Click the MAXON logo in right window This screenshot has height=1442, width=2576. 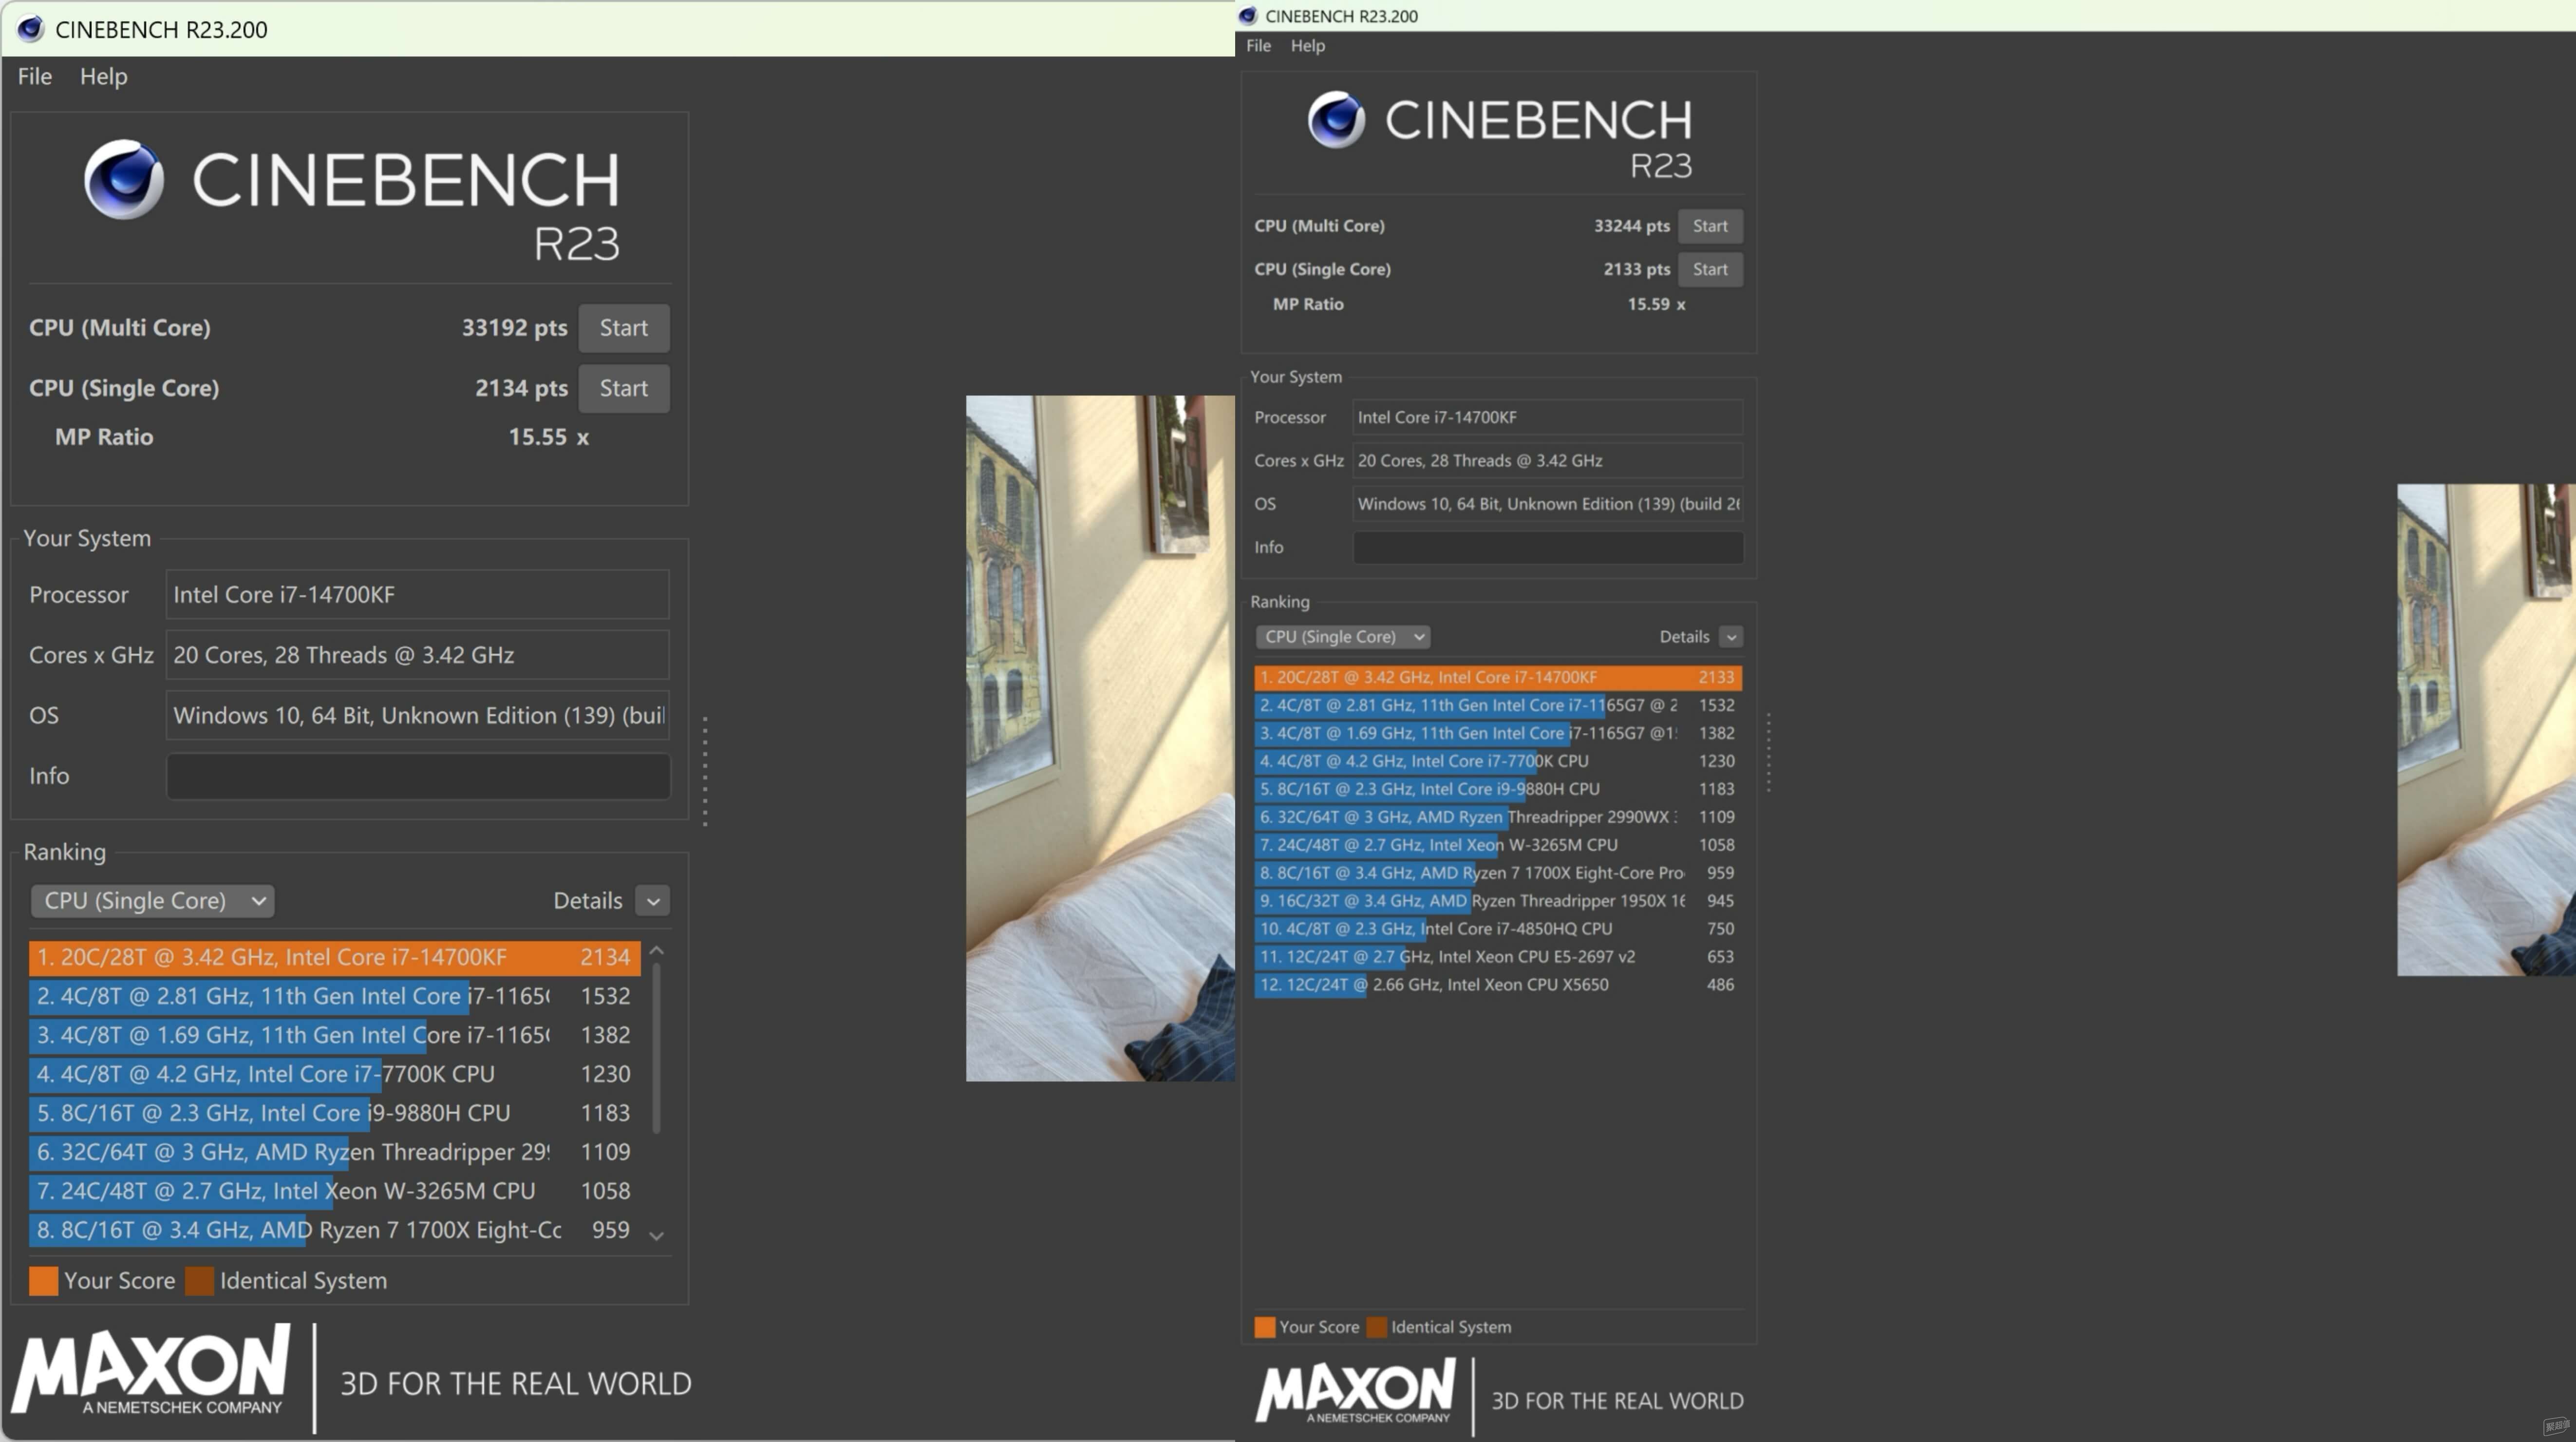tap(1355, 1391)
